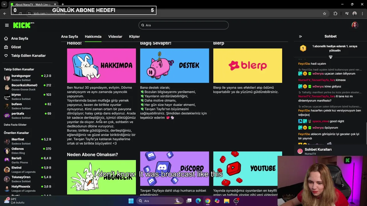Click the heart icon for followed channels

pyautogui.click(x=6, y=56)
